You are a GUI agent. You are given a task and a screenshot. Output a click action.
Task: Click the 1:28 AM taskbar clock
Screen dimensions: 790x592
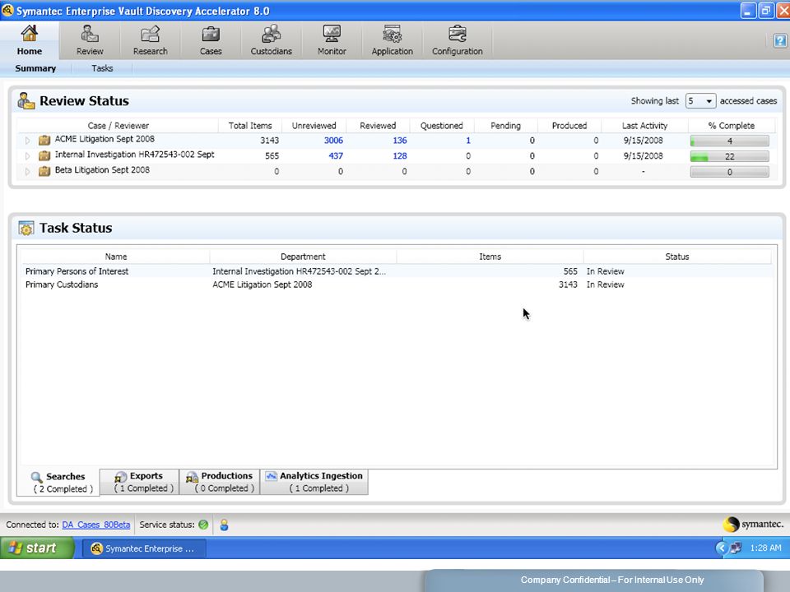click(765, 548)
